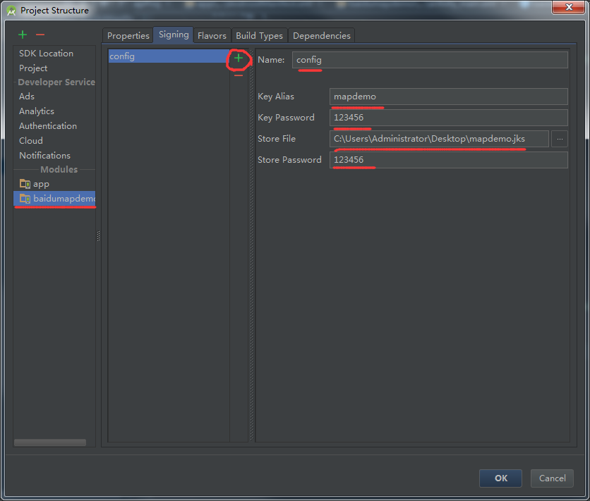Switch to the Properties tab
This screenshot has height=501, width=590.
point(128,36)
